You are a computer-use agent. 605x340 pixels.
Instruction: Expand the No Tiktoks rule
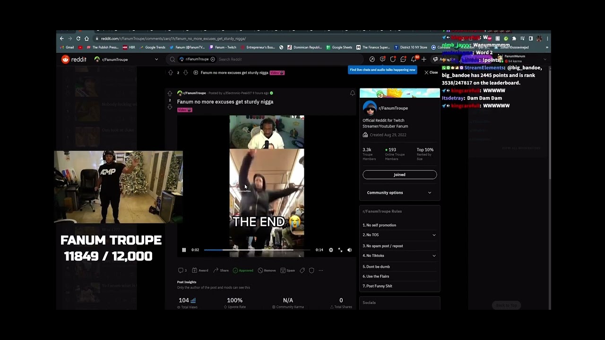(x=399, y=255)
